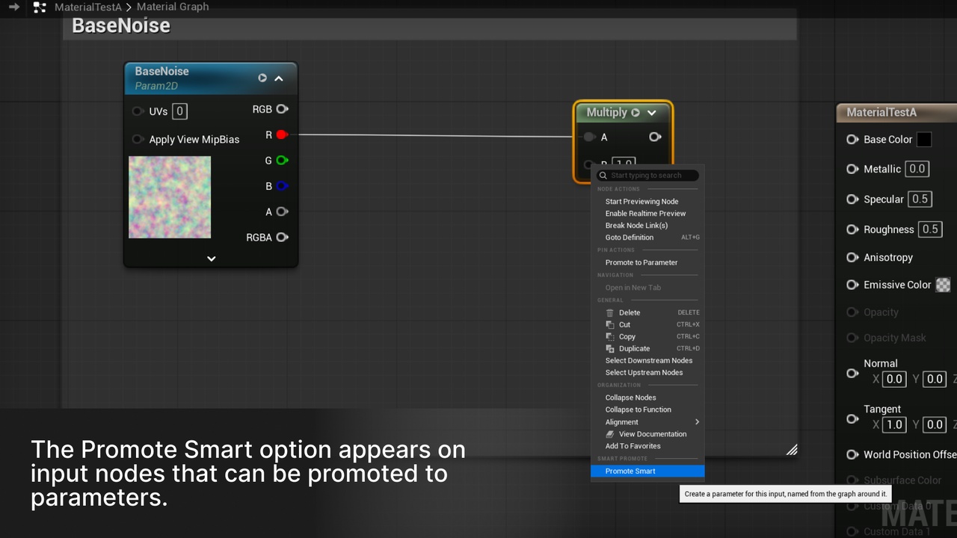Click the Anisotropy input pin
This screenshot has height=538, width=957.
point(852,257)
